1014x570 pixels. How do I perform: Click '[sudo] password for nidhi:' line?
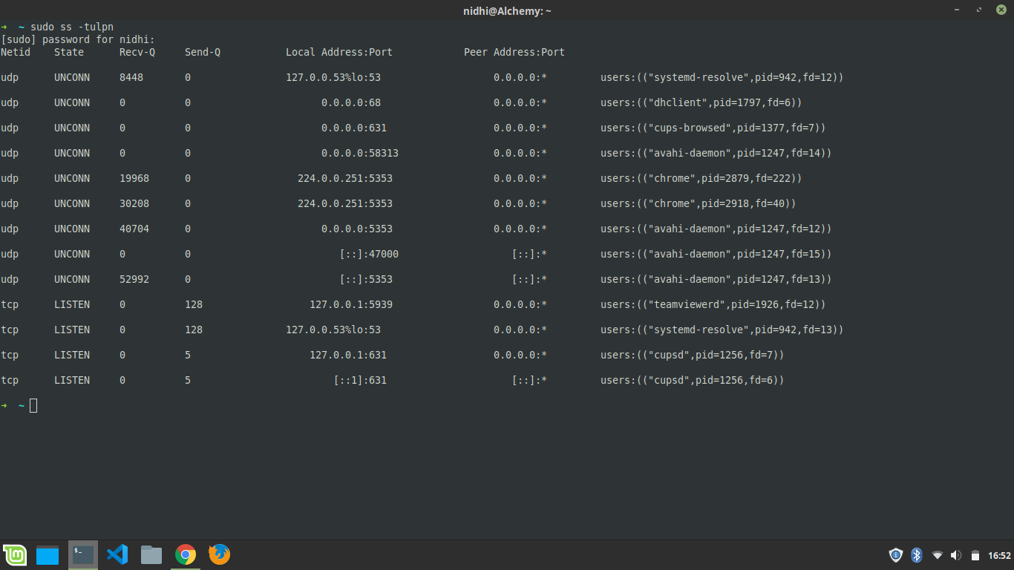tap(78, 39)
